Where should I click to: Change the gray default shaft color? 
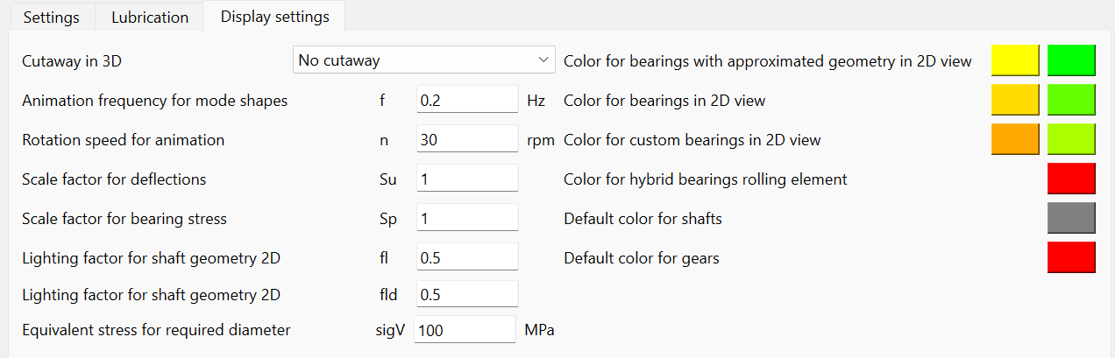tap(1071, 218)
